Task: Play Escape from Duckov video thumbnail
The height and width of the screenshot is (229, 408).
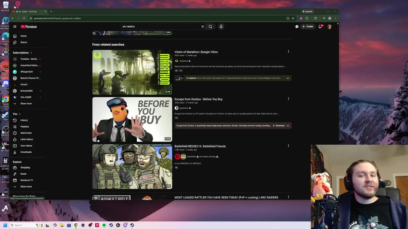Action: pos(132,120)
